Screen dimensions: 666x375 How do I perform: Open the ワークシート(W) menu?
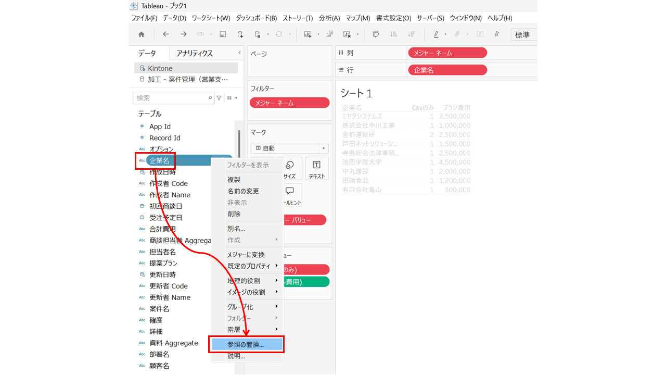coord(211,18)
